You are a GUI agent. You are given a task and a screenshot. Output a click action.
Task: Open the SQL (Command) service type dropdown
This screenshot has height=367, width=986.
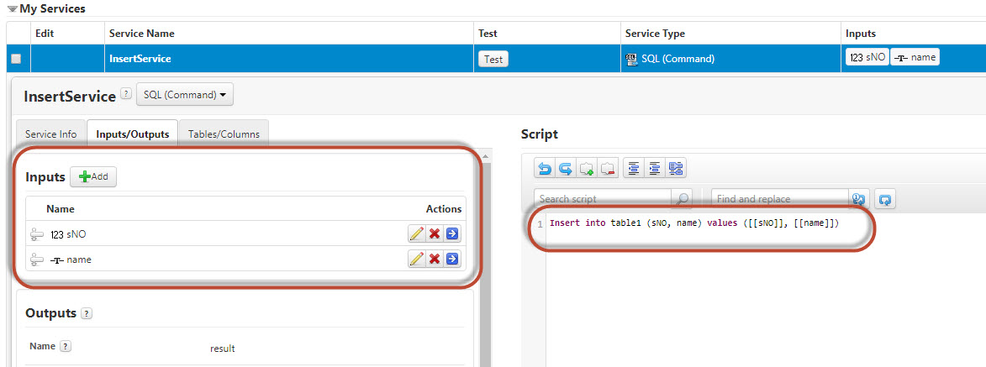point(185,95)
